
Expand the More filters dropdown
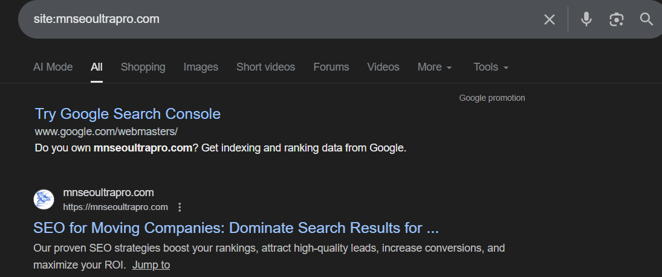435,67
